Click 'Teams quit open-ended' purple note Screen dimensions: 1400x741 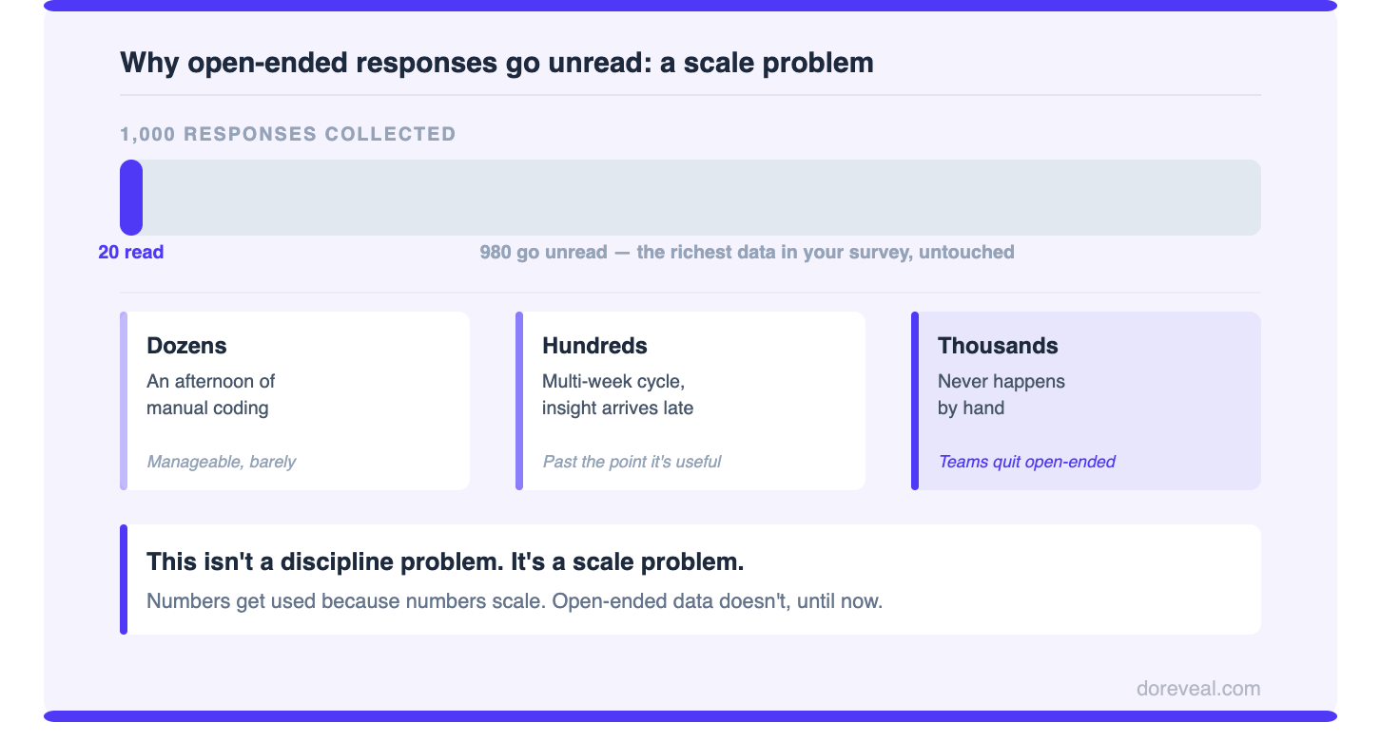1027,462
